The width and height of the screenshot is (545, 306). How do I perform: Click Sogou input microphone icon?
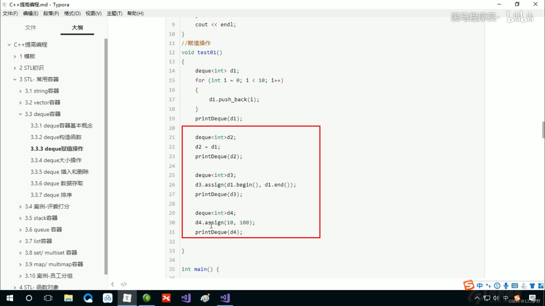[x=506, y=286]
